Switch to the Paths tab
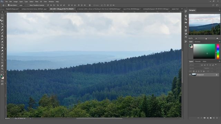221x124 pixels. pyautogui.click(x=204, y=61)
